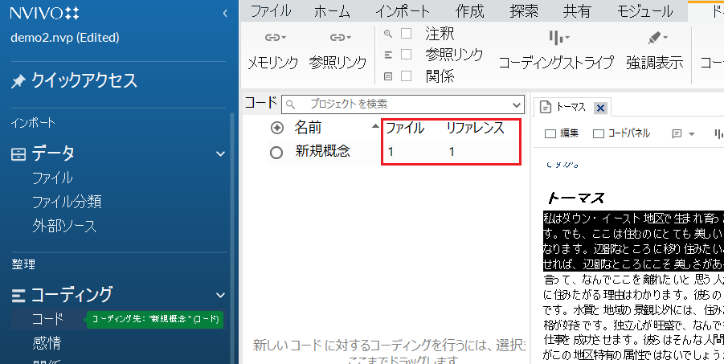Click the annotation icon in document toolbar

[x=677, y=133]
